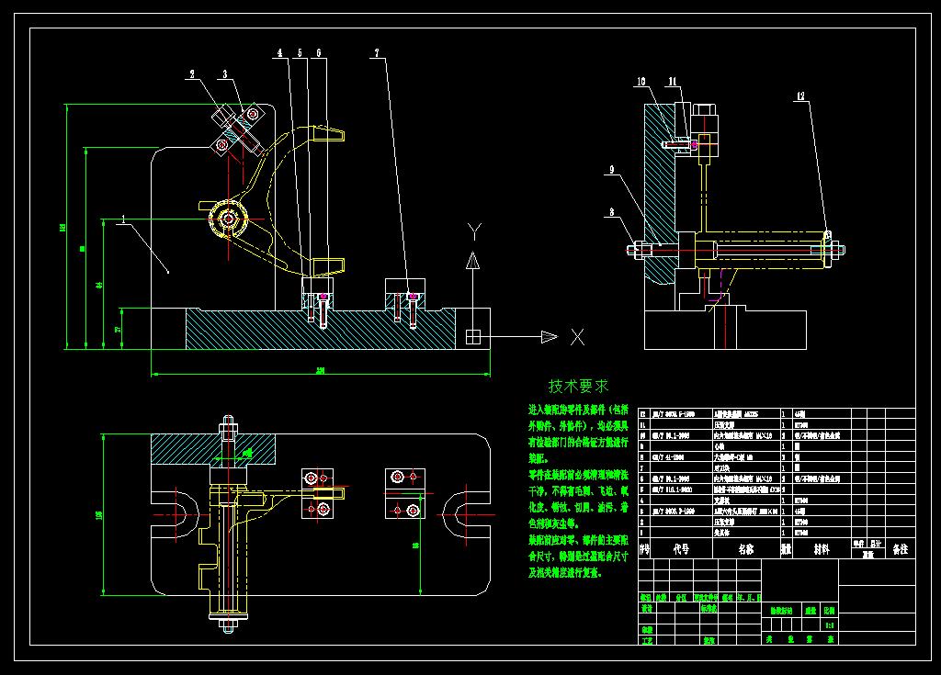Select part balloon number 6

319,52
